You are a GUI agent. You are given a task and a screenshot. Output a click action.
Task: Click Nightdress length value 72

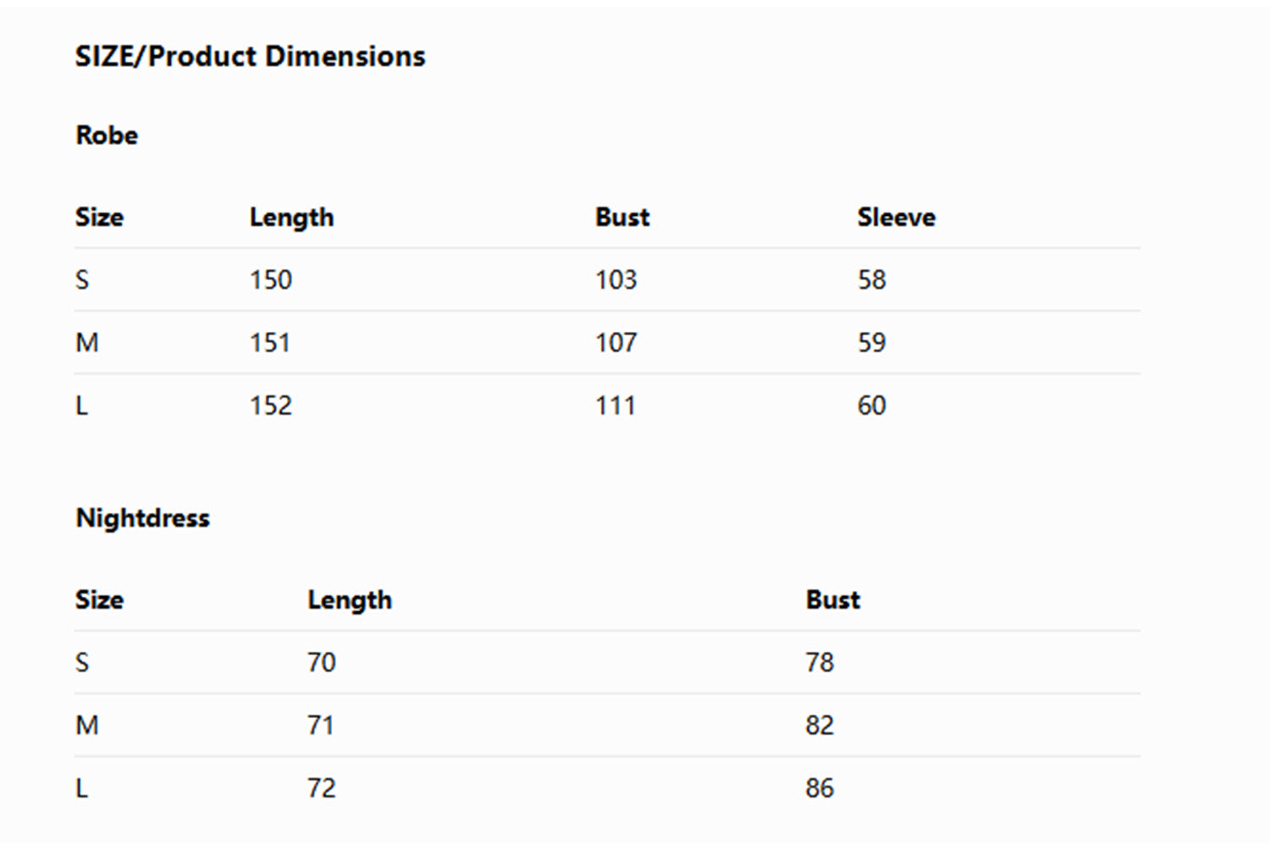pyautogui.click(x=322, y=788)
